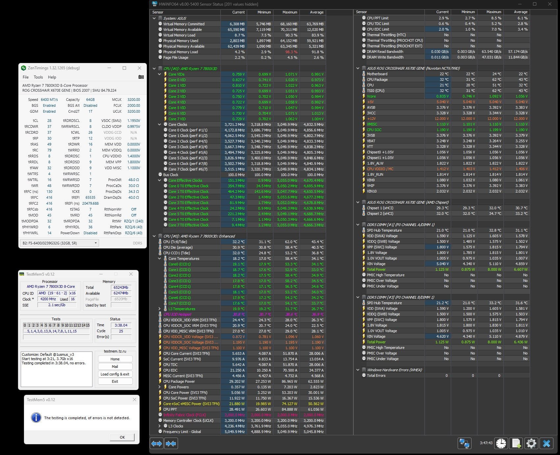This screenshot has width=560, height=455.
Task: Click the Mail button in TestMem5
Action: click(x=115, y=367)
